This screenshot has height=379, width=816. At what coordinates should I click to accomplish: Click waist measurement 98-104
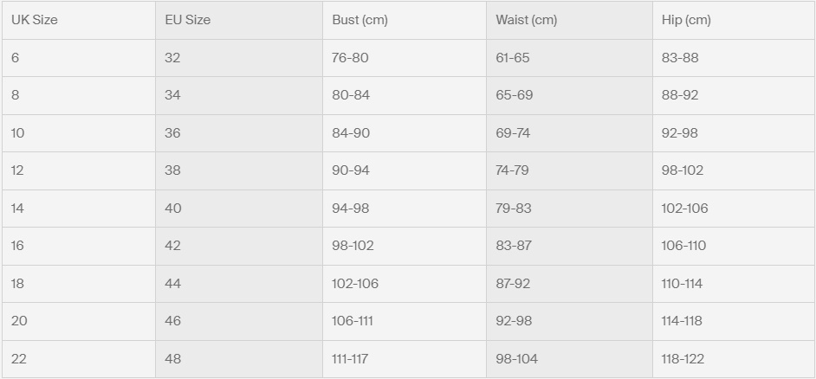click(516, 359)
